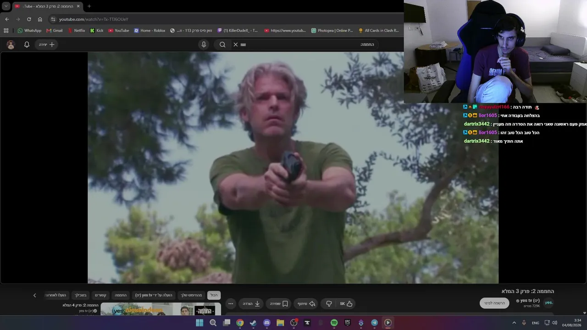
Task: Open the site information icon in address bar
Action: point(53,19)
